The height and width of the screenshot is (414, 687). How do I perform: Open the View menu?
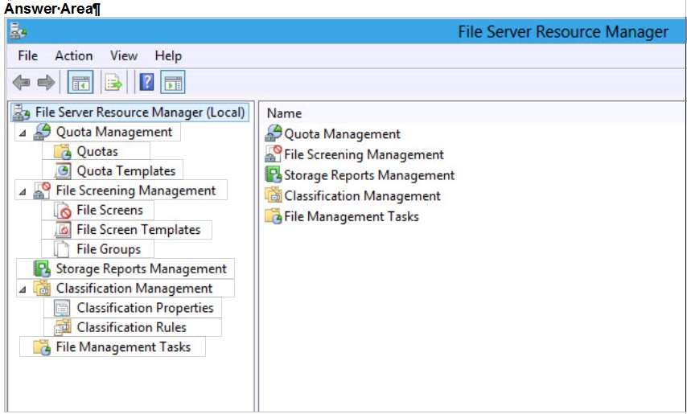tap(124, 56)
